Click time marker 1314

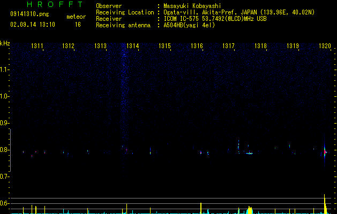[x=133, y=46]
